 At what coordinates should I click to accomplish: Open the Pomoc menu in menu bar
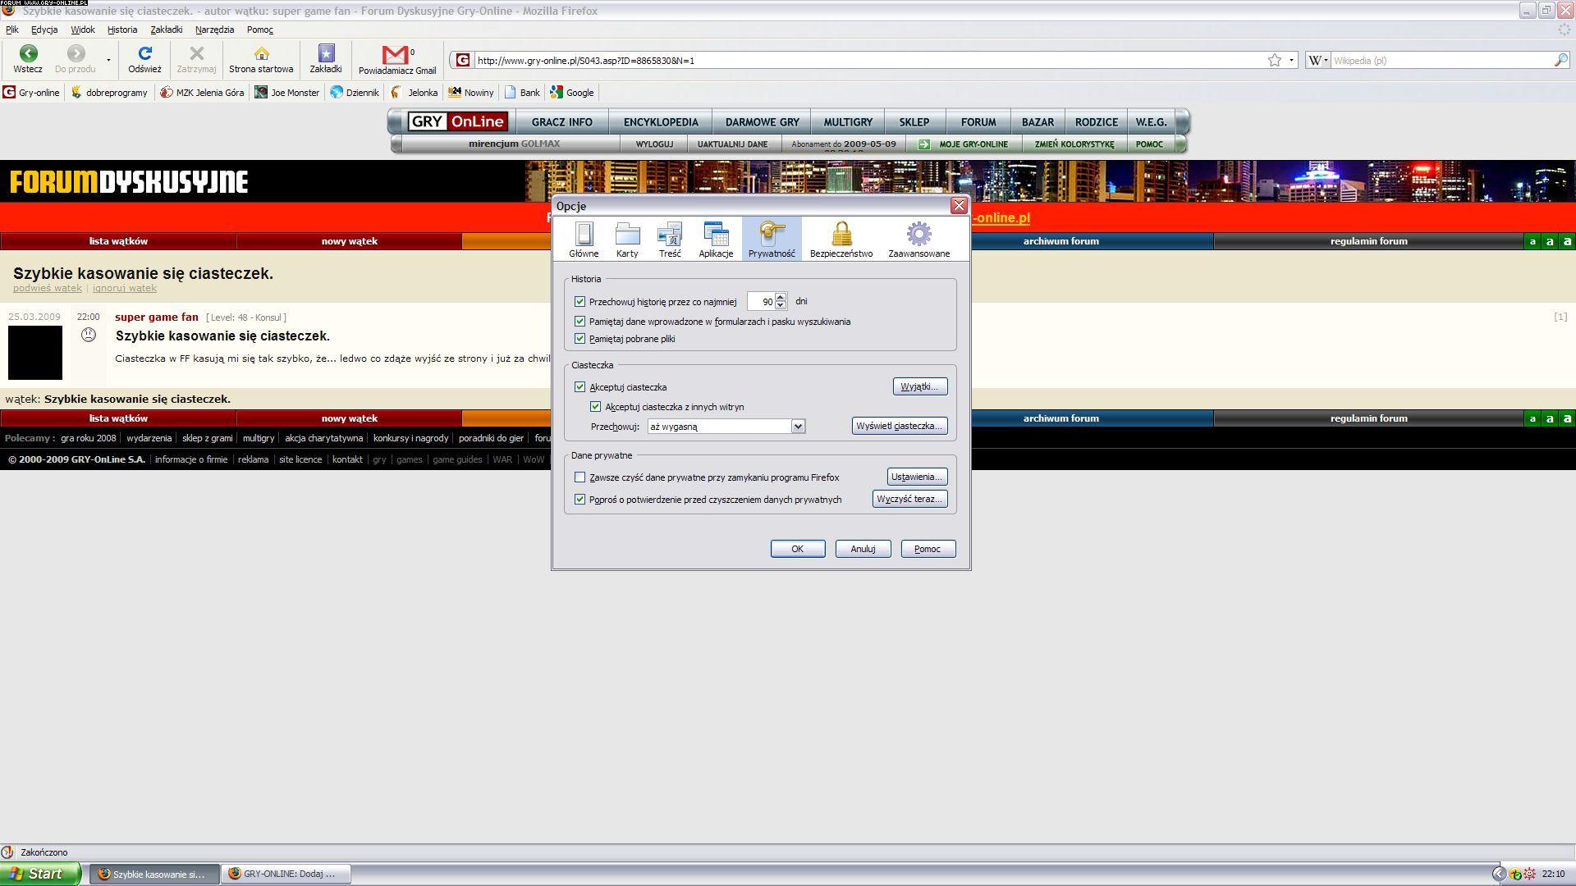click(260, 30)
